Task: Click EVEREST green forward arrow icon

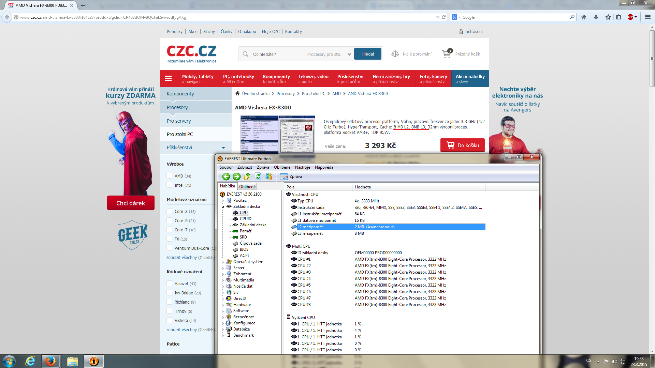Action: point(236,177)
